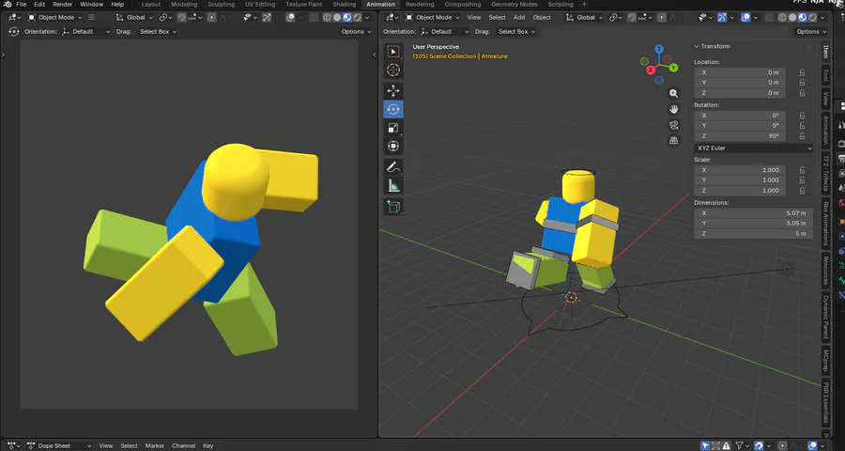Image resolution: width=845 pixels, height=451 pixels.
Task: Switch to the Shading workspace tab
Action: [344, 5]
